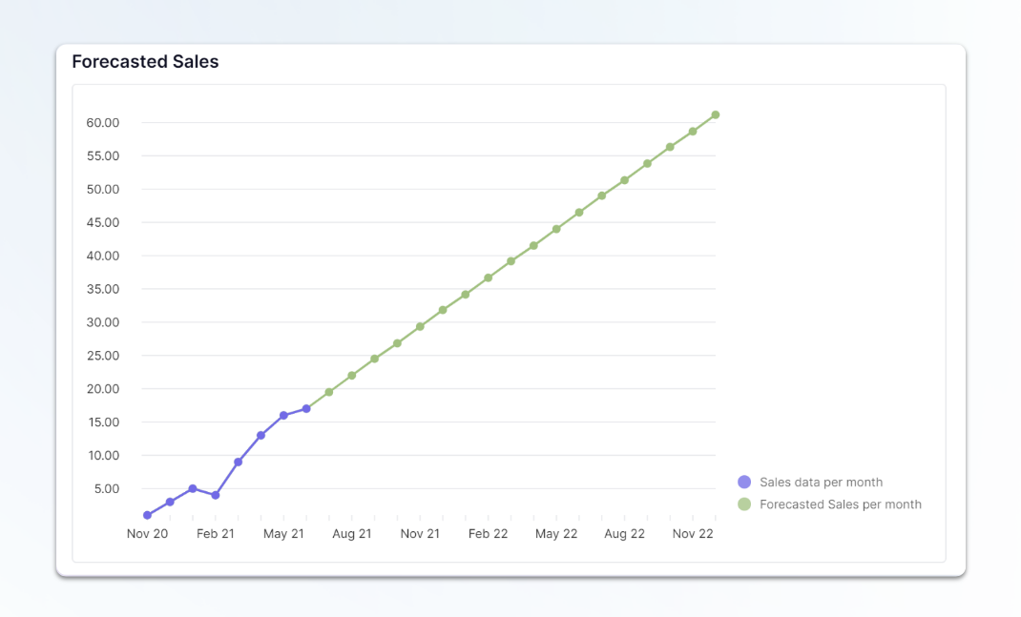Click the '15.00' y-axis value
Screen dimensions: 1021x617
pyautogui.click(x=103, y=422)
